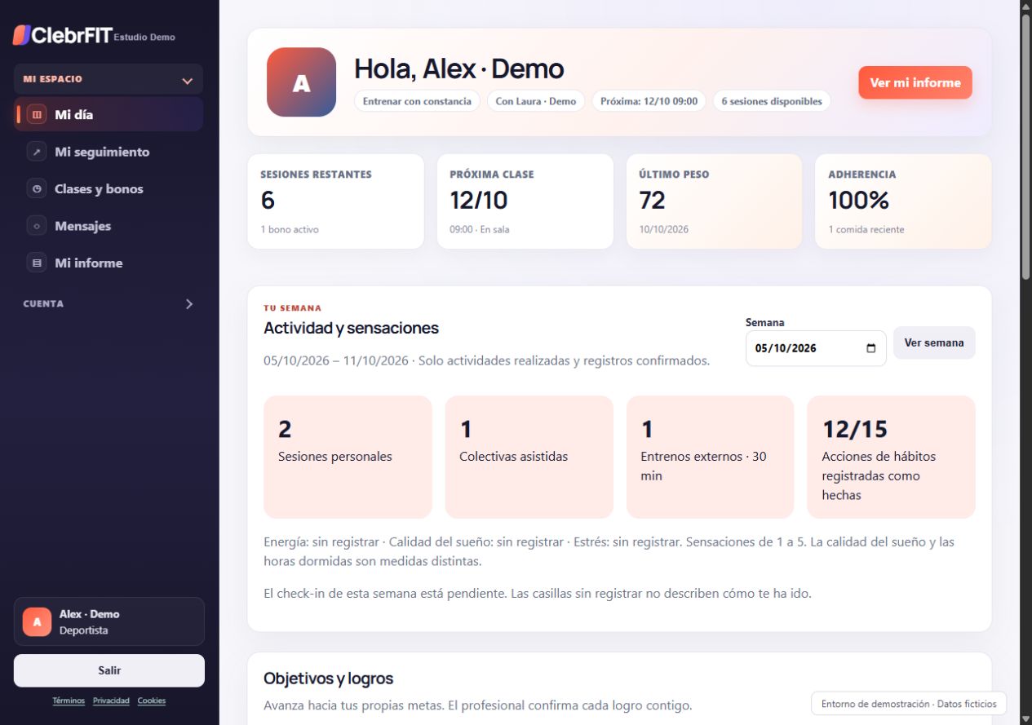The image size is (1032, 725).
Task: Click the Con Laura · Demo chip
Action: (x=536, y=101)
